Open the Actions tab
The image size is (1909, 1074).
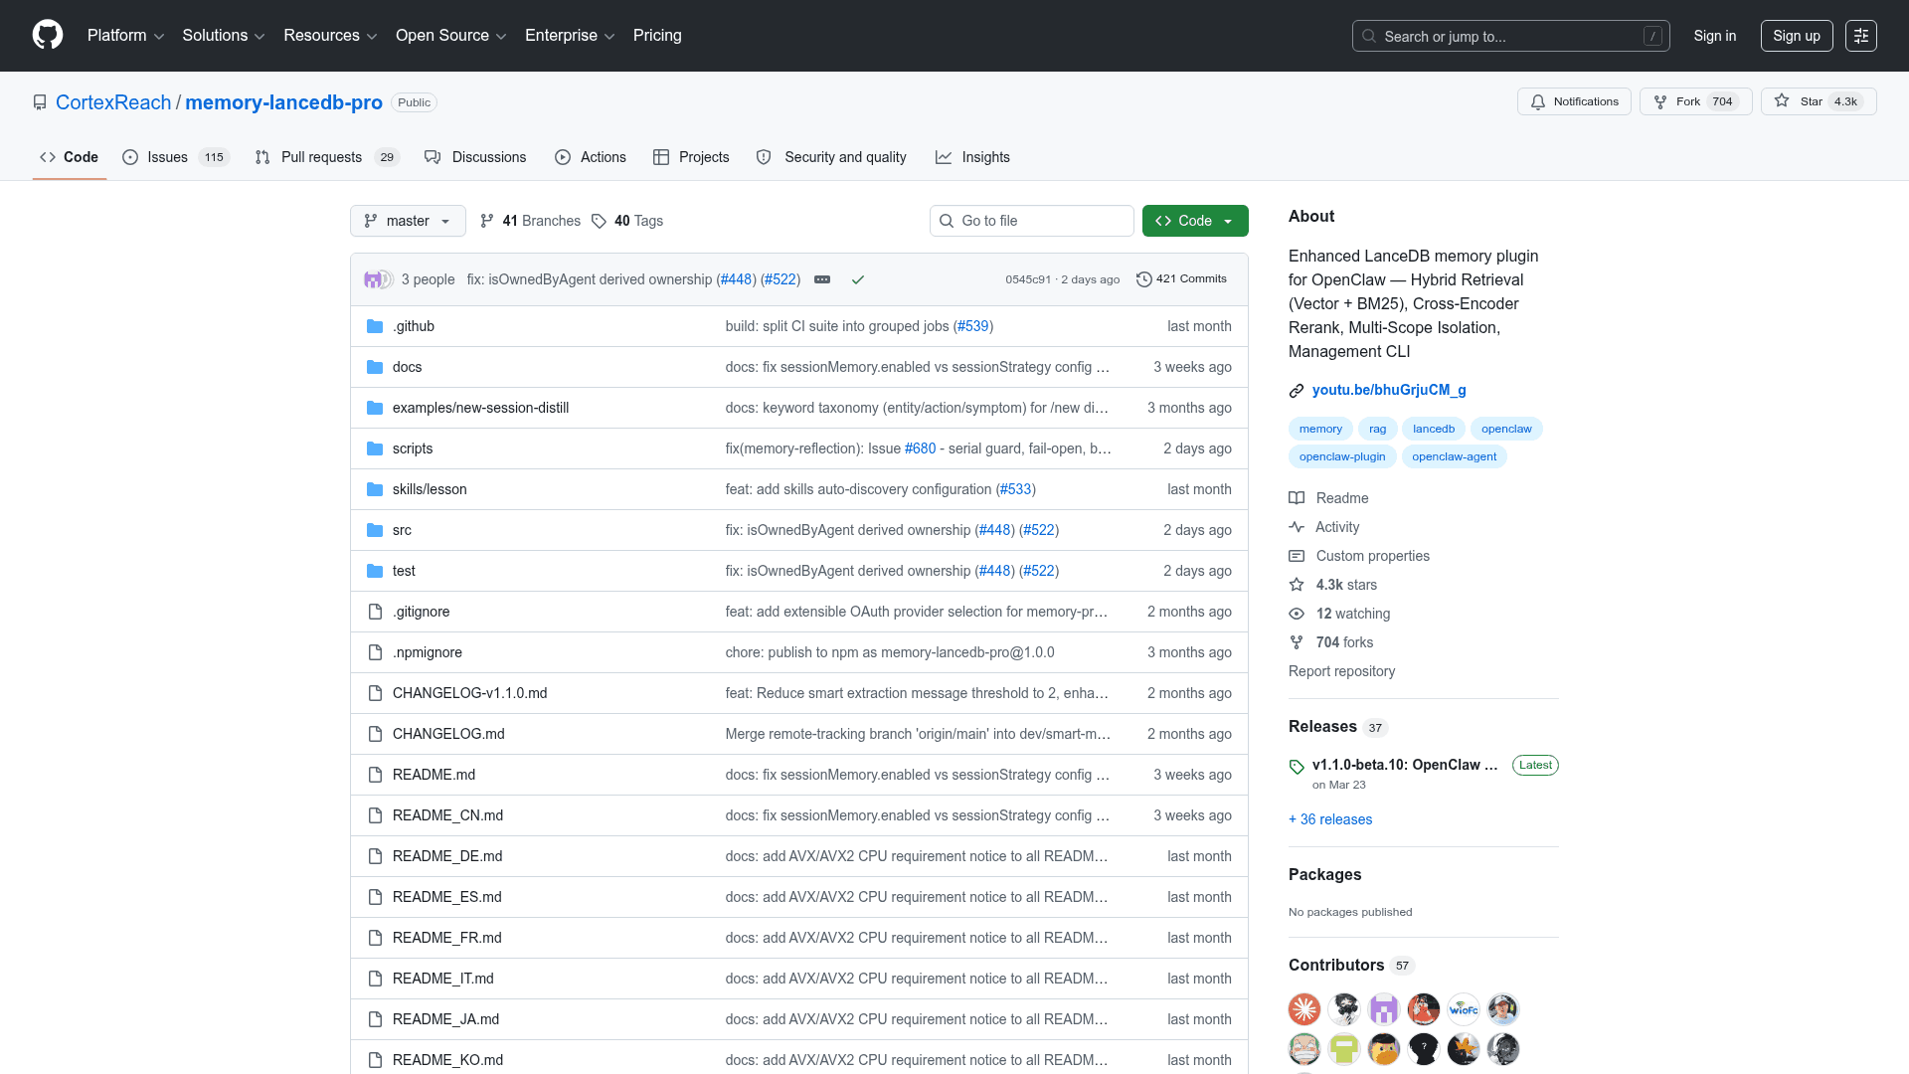tap(591, 157)
